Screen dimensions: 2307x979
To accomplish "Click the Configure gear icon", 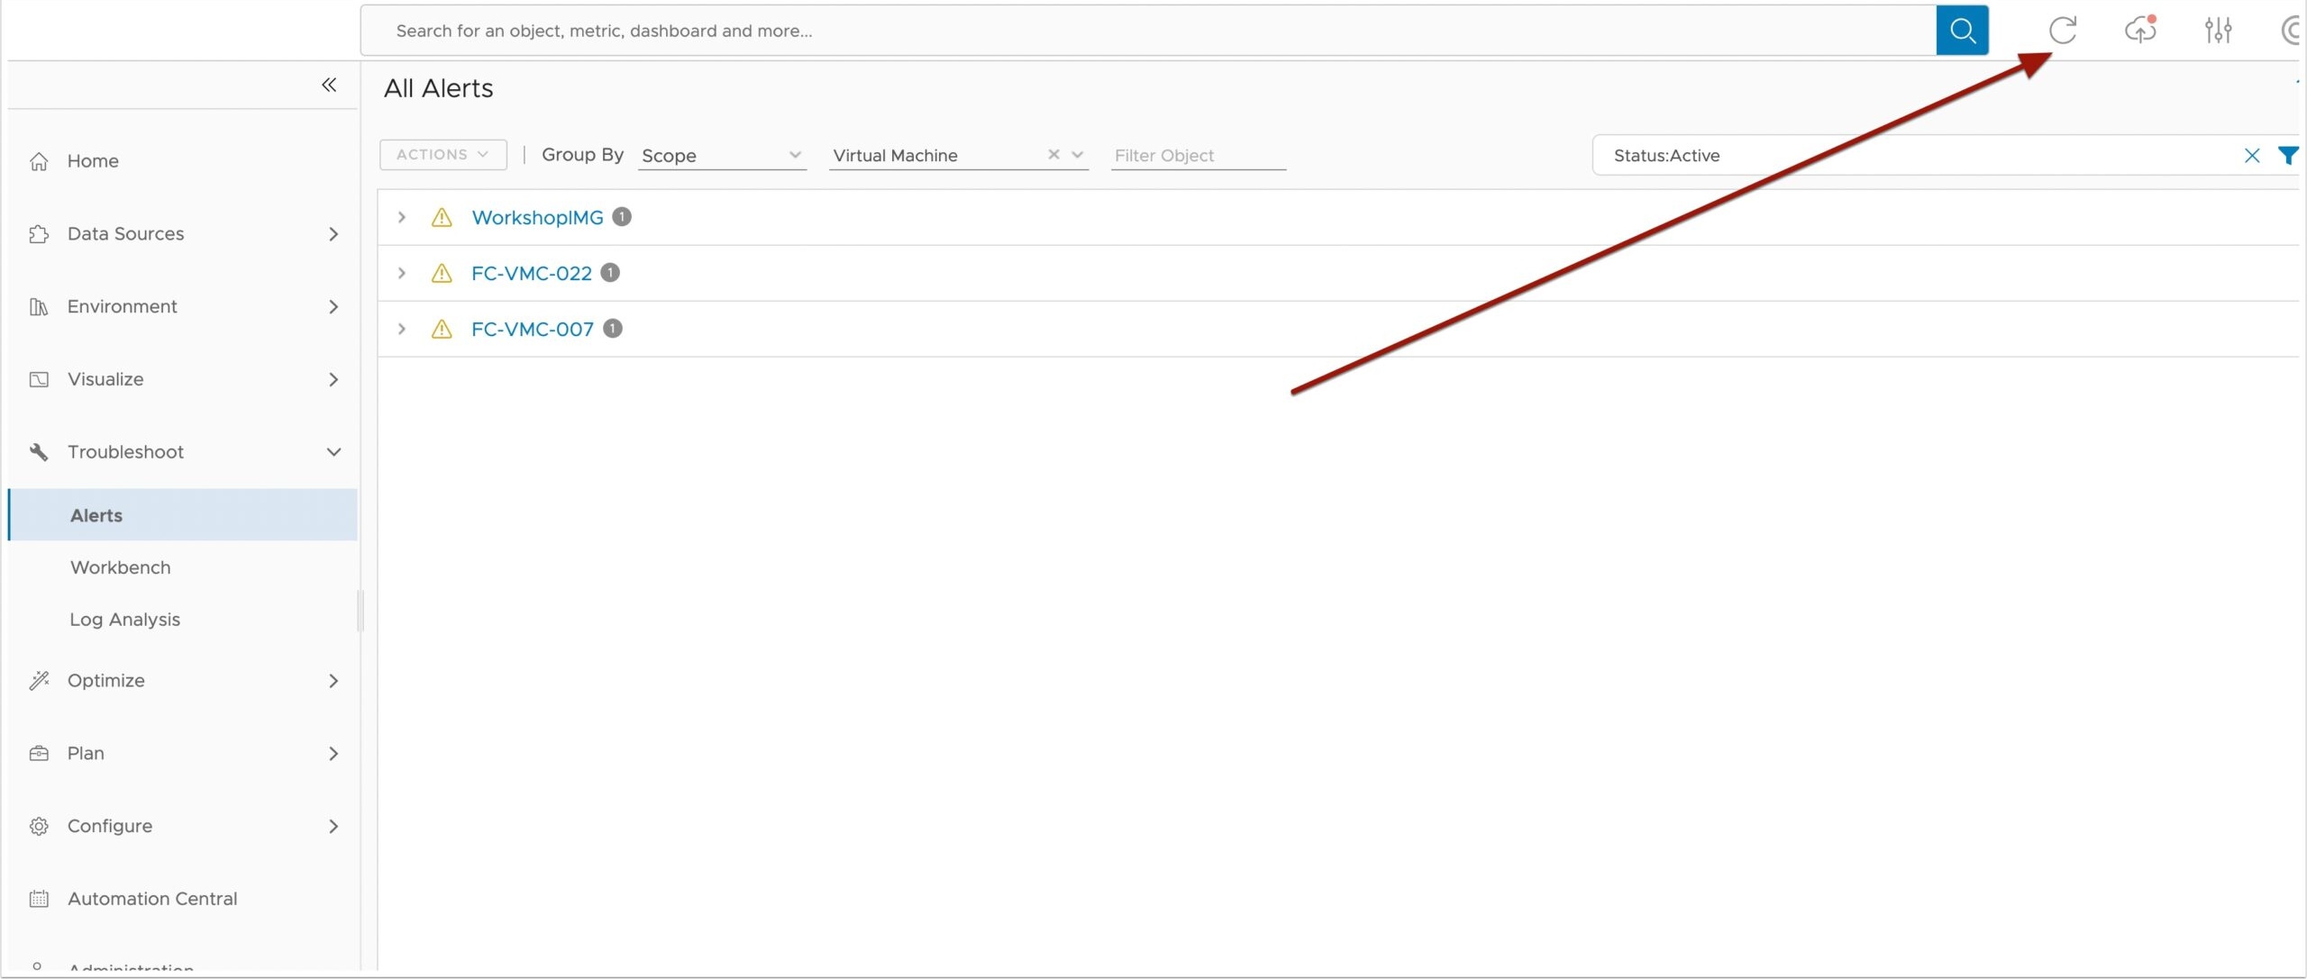I will click(39, 826).
